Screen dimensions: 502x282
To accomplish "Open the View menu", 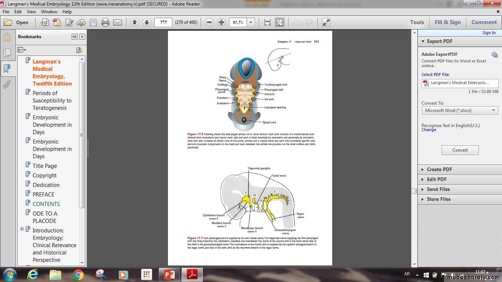I will [31, 12].
